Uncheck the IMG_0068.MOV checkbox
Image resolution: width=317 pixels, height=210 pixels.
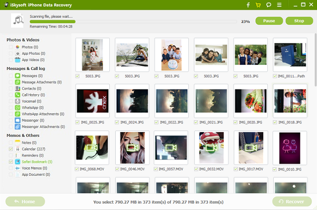(77, 169)
